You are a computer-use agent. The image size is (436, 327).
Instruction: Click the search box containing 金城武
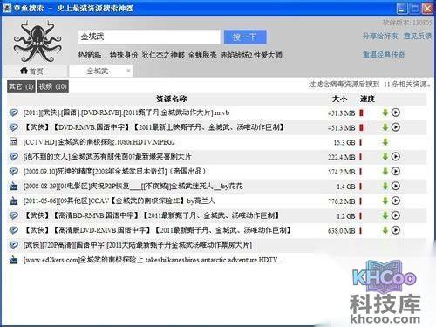[149, 37]
